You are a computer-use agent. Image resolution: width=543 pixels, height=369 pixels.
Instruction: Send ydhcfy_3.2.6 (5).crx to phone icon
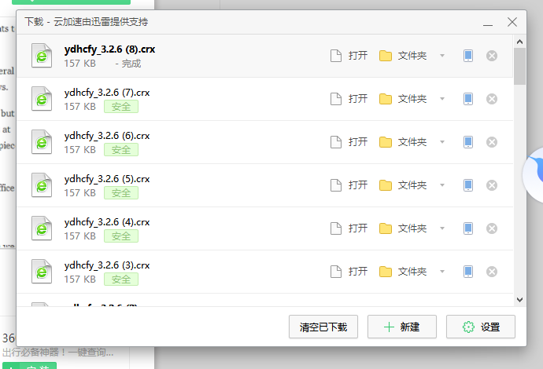coord(468,185)
